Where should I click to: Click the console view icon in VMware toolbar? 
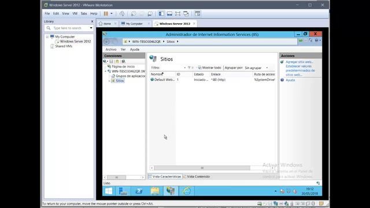point(198,14)
